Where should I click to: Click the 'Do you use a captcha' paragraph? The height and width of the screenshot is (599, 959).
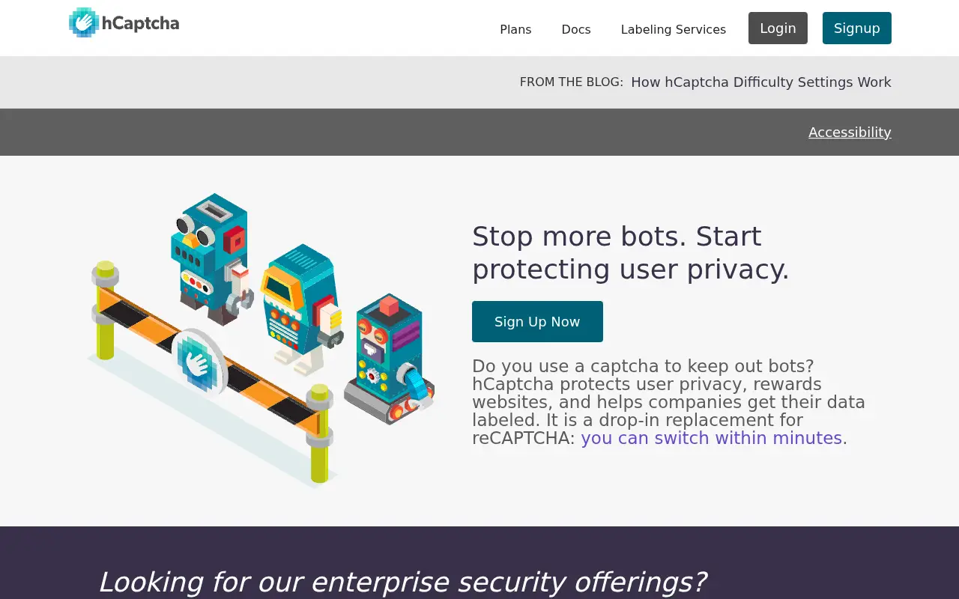tap(668, 402)
